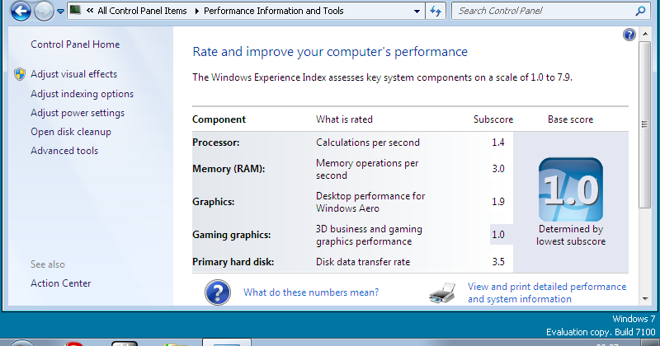Select the Processor: row label

coord(216,143)
